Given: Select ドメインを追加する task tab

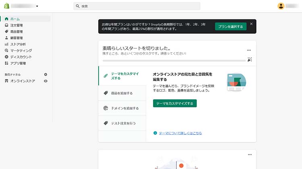Looking at the screenshot, I should [122, 108].
